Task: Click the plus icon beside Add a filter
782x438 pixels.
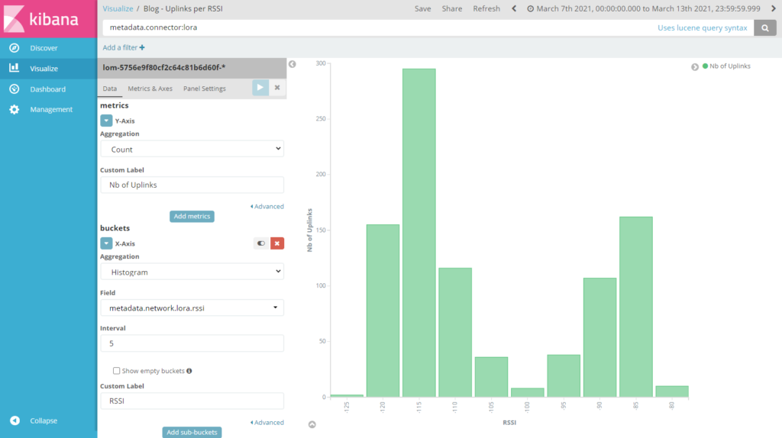Action: coord(142,47)
